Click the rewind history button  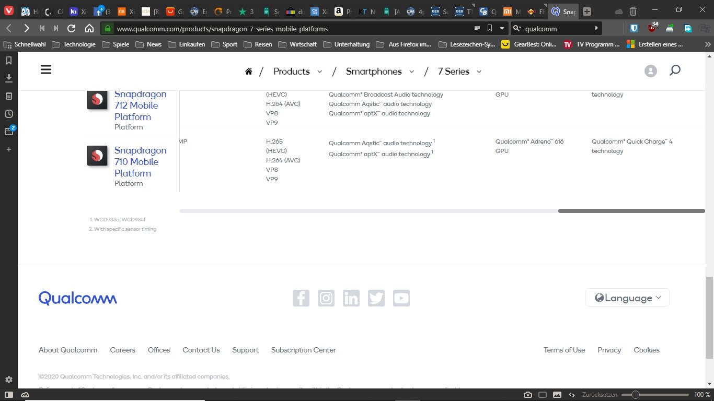(42, 28)
